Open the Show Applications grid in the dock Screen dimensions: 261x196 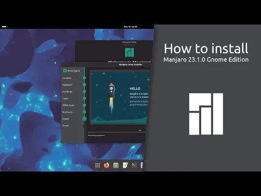pyautogui.click(x=97, y=165)
